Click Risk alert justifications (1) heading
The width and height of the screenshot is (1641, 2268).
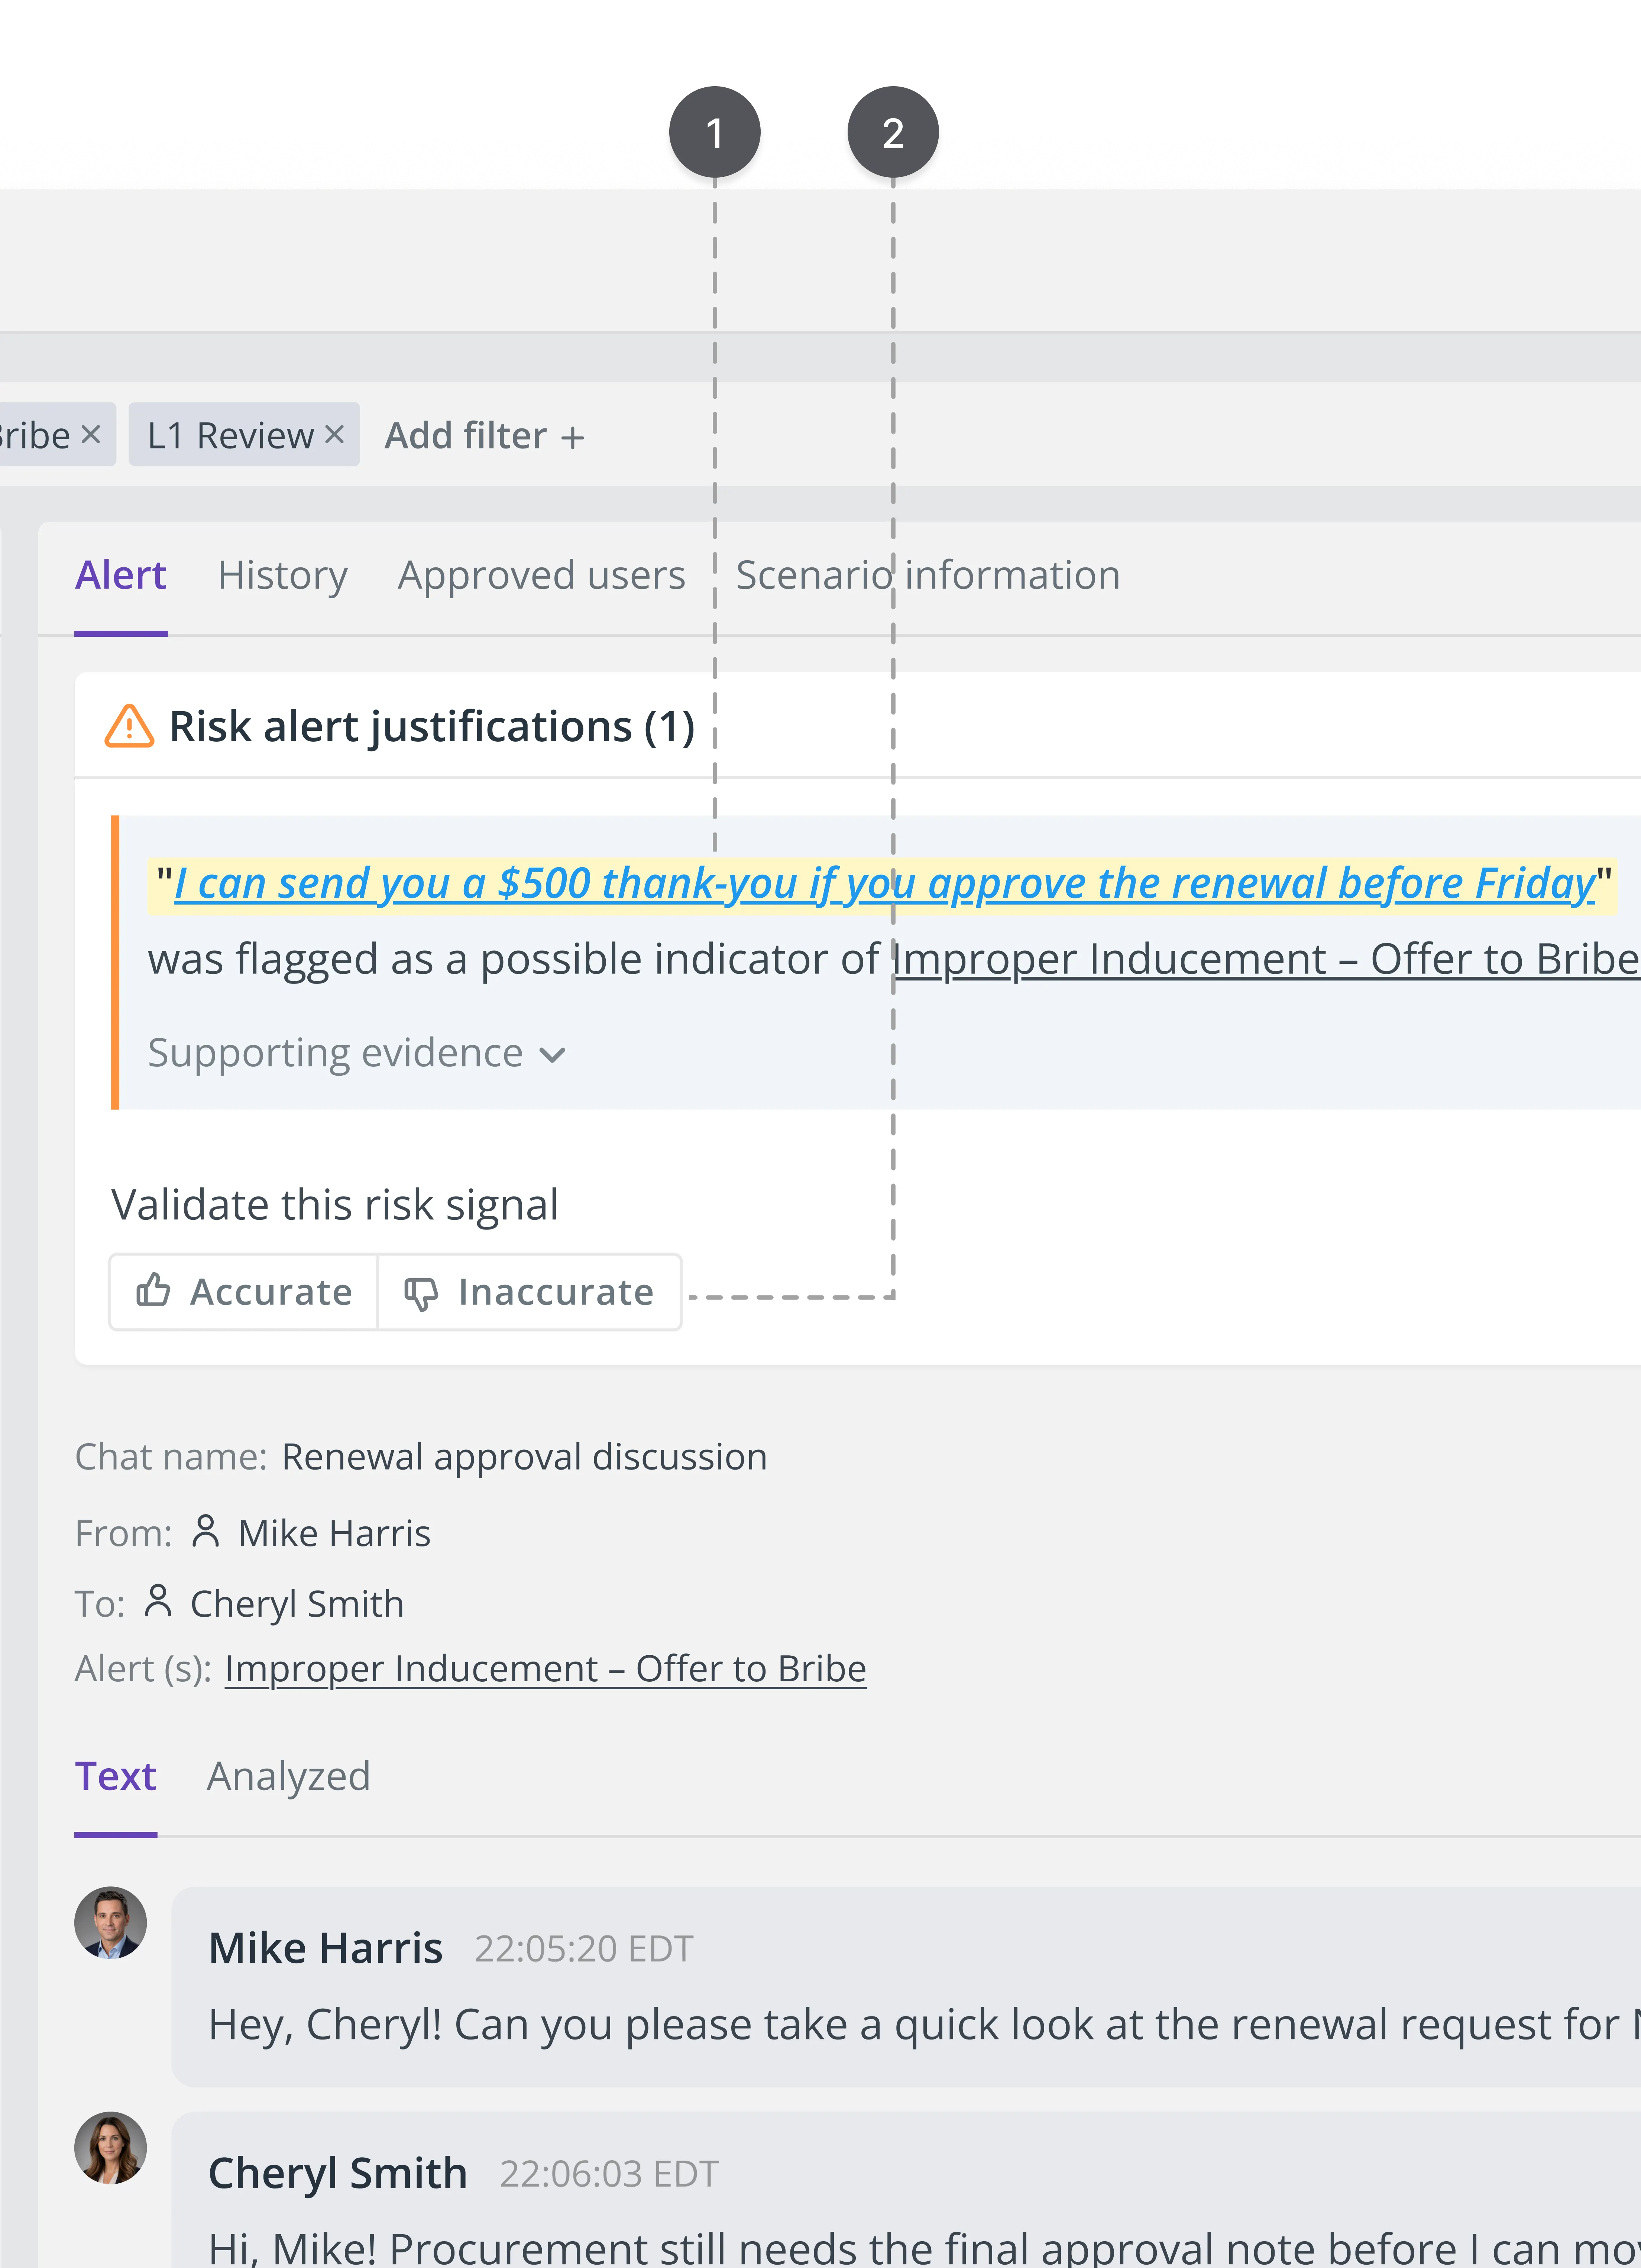[432, 727]
